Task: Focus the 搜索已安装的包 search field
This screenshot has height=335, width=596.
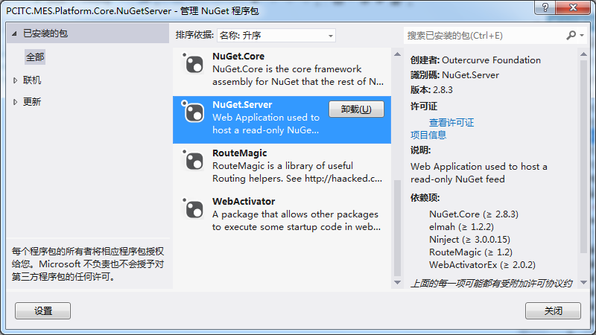Action: [x=485, y=35]
